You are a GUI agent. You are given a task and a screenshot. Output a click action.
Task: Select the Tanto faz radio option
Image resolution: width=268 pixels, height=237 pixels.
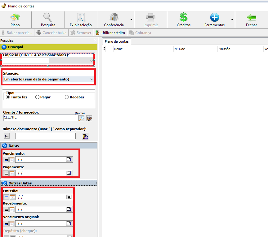pos(8,97)
